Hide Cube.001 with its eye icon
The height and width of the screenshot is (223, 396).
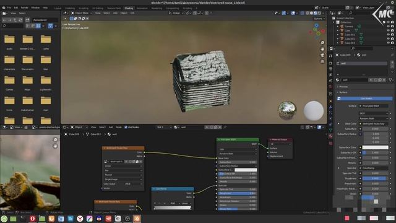[x=388, y=35]
